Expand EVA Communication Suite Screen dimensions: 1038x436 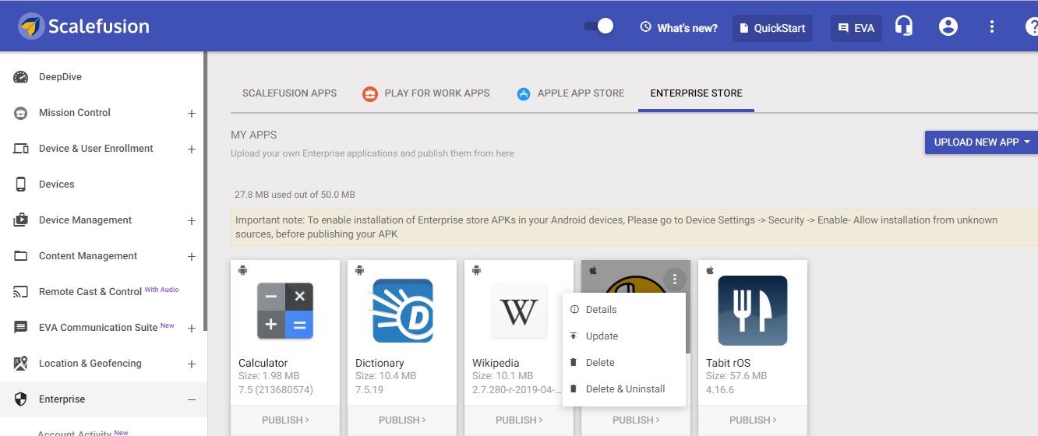tap(192, 329)
